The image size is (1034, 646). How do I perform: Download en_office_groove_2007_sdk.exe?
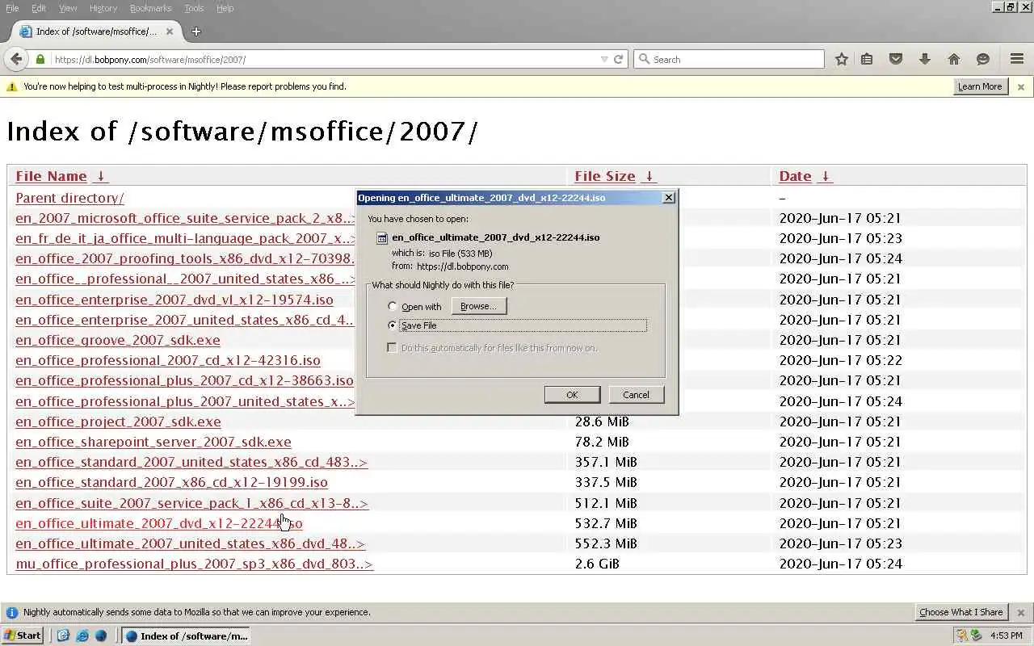[118, 340]
